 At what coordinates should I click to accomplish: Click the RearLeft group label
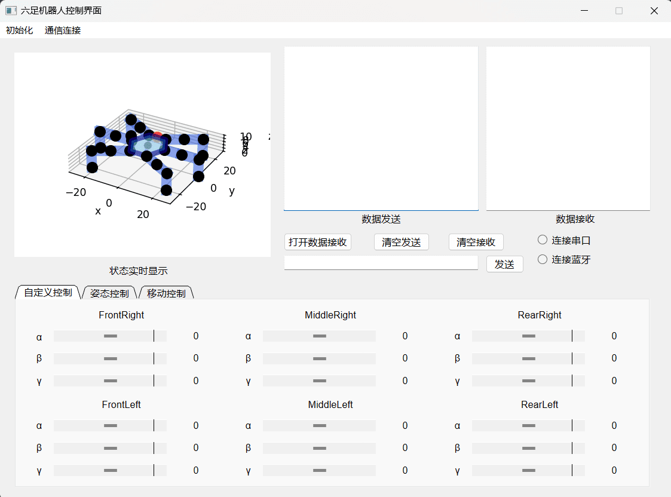539,404
